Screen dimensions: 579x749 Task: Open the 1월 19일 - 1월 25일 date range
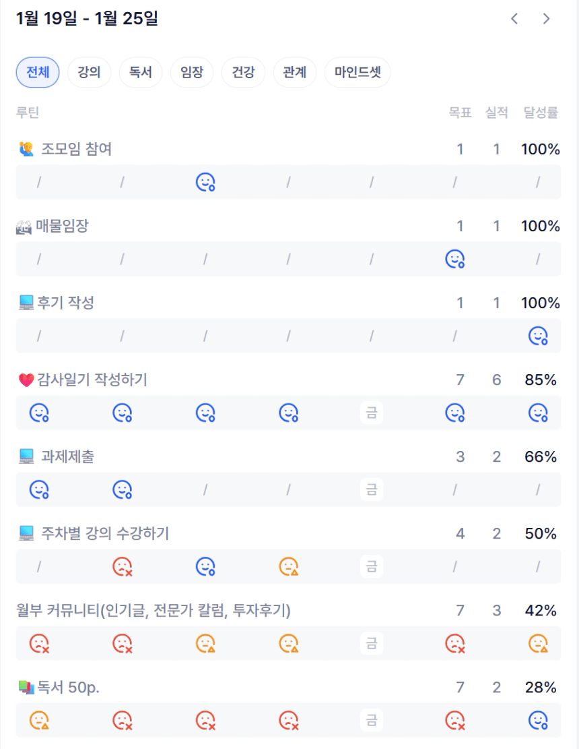87,19
